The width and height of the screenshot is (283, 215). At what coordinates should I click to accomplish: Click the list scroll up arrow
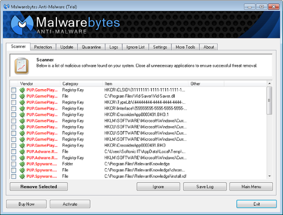point(269,83)
